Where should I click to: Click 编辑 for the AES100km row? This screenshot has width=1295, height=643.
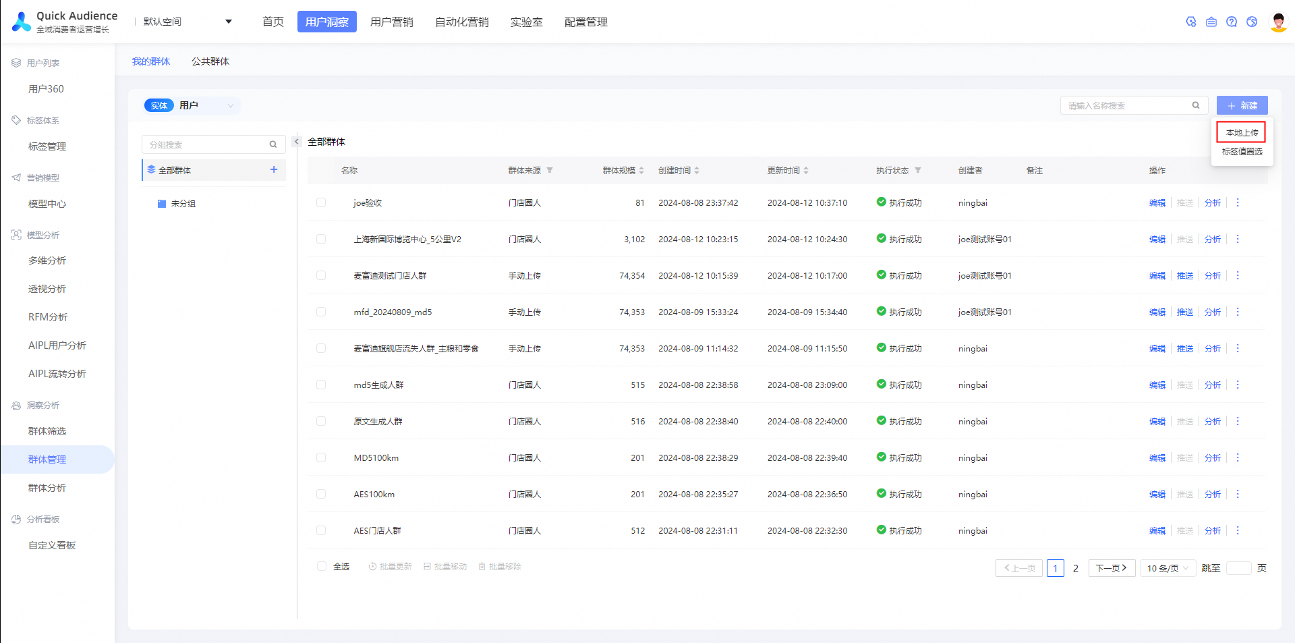click(x=1157, y=494)
